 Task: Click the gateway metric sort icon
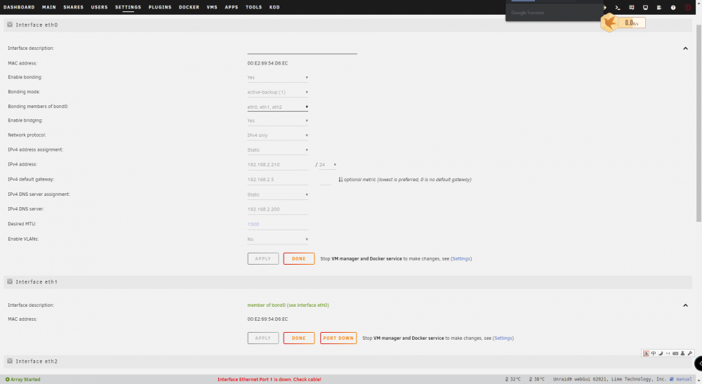340,180
